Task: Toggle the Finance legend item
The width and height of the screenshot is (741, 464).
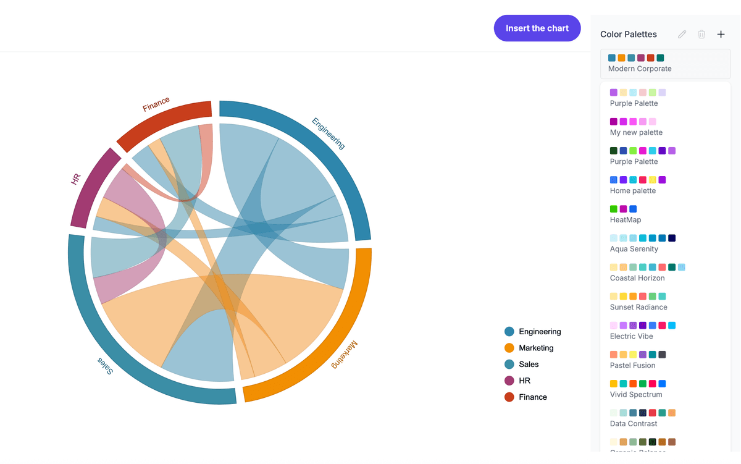Action: 526,397
